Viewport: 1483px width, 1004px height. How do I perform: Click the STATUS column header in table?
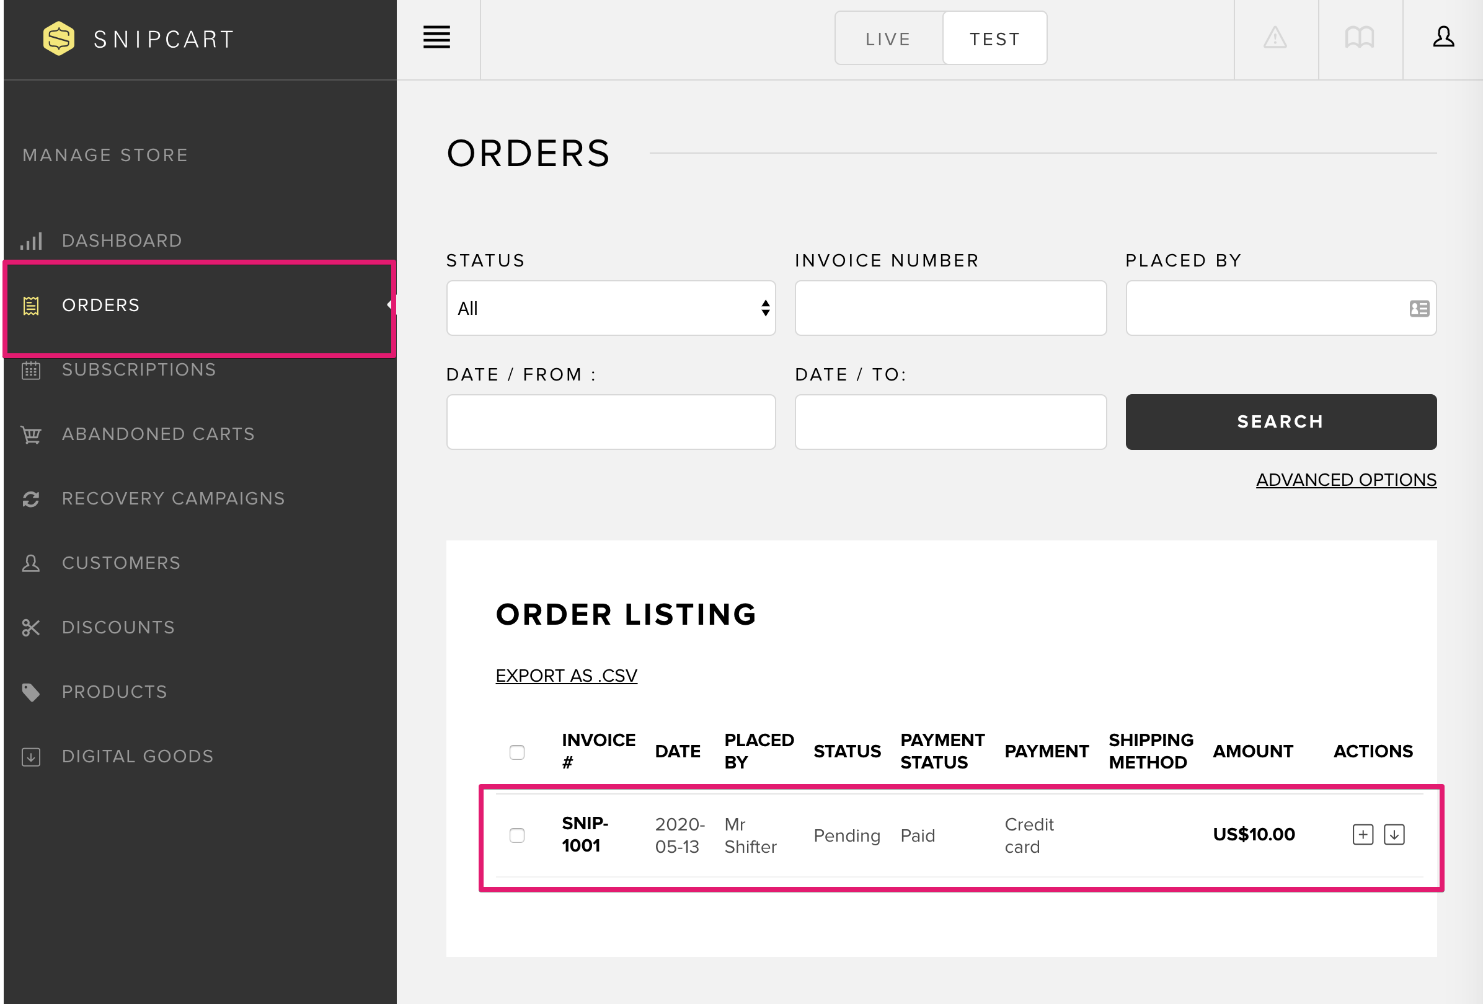(x=847, y=751)
